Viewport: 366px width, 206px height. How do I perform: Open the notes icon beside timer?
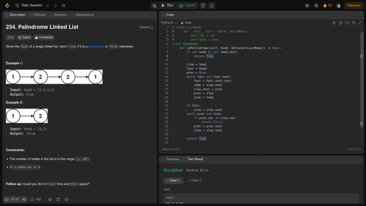pos(211,5)
